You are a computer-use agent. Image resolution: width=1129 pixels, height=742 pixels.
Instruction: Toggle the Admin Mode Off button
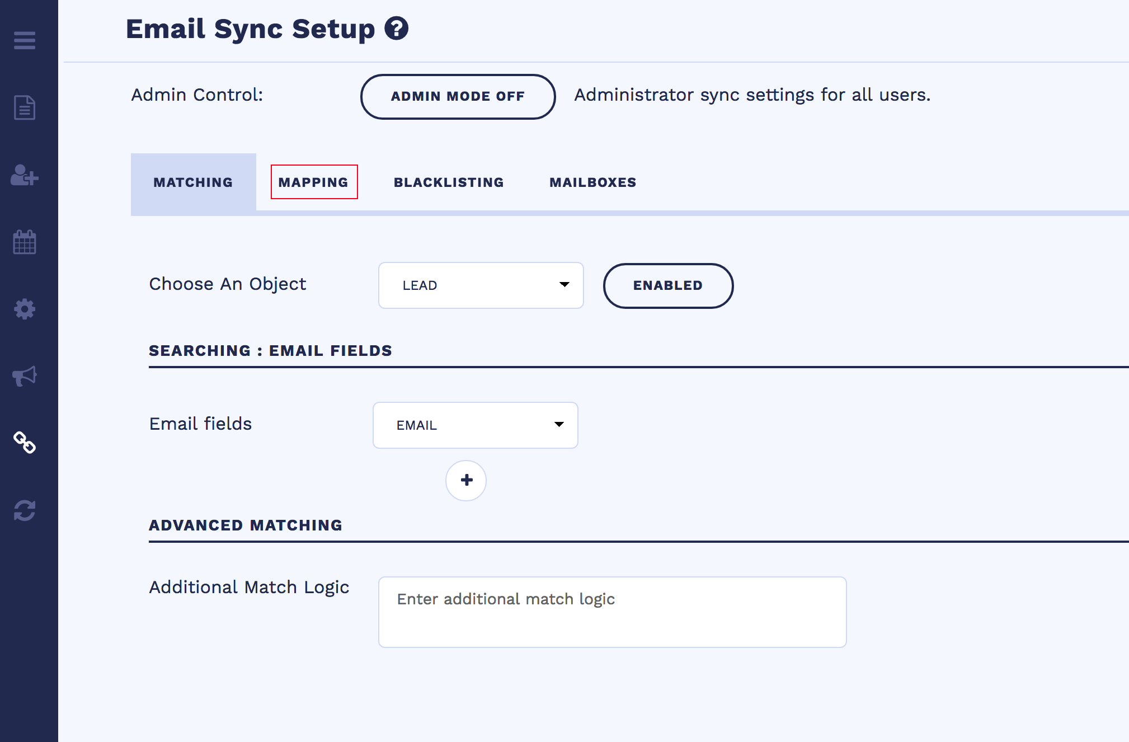458,96
